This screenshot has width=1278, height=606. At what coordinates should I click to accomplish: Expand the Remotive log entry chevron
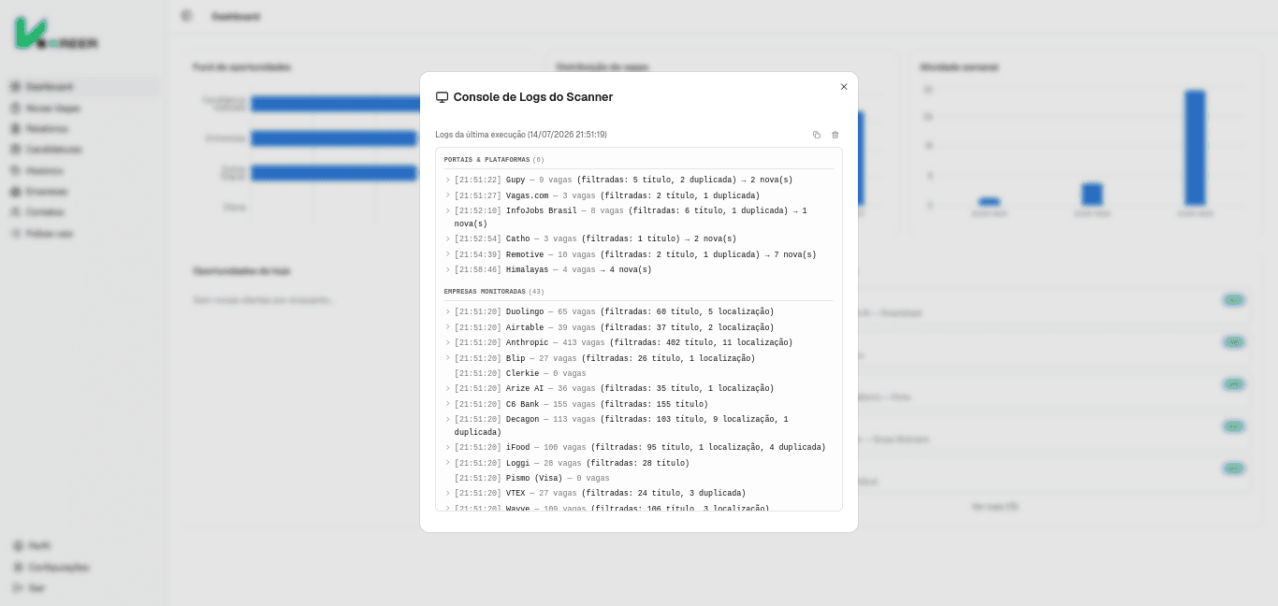point(447,254)
